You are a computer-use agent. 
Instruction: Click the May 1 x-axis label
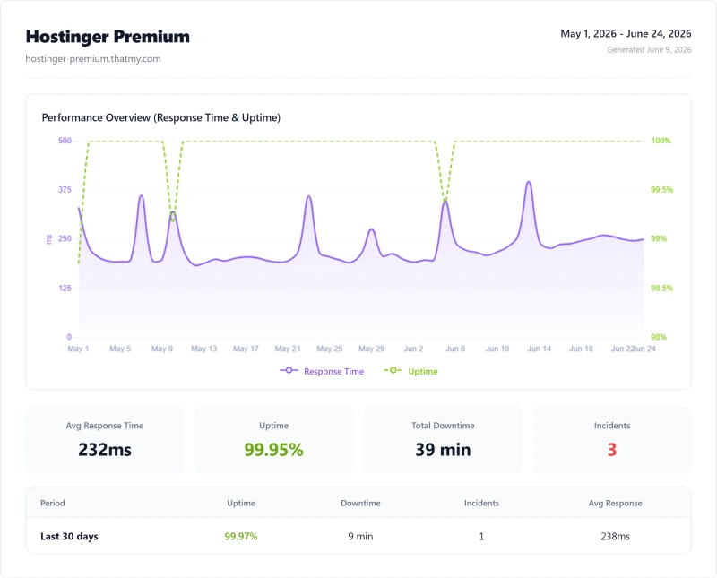[78, 349]
